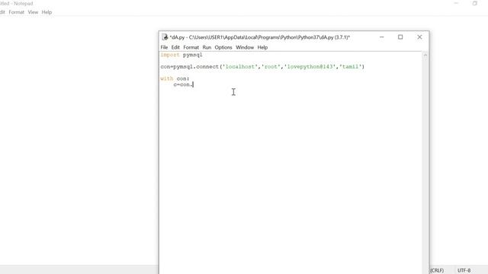Minimize the Notepad window
The width and height of the screenshot is (488, 274).
coord(456,3)
